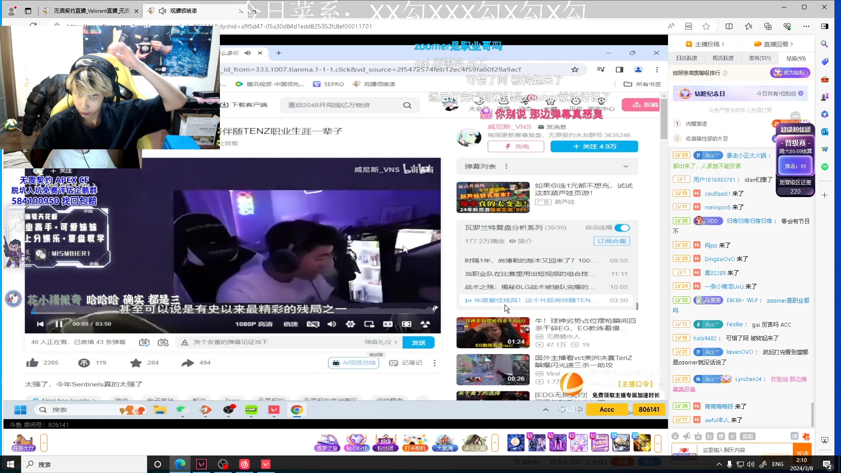Expand 钻粉纪念日 banner arrow
Viewport: 841px width, 473px height.
pos(801,94)
